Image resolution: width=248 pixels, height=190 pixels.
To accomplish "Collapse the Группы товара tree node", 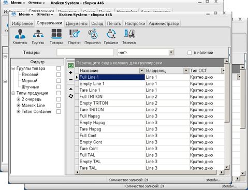I will (13, 68).
